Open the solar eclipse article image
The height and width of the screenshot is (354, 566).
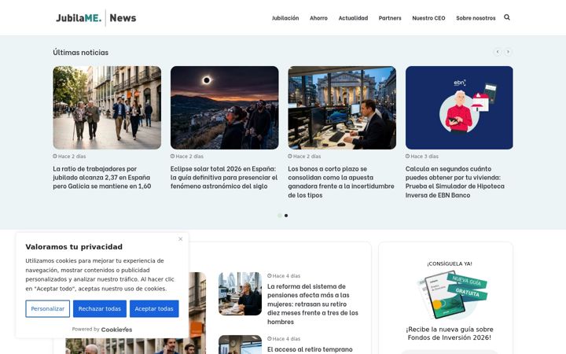225,108
